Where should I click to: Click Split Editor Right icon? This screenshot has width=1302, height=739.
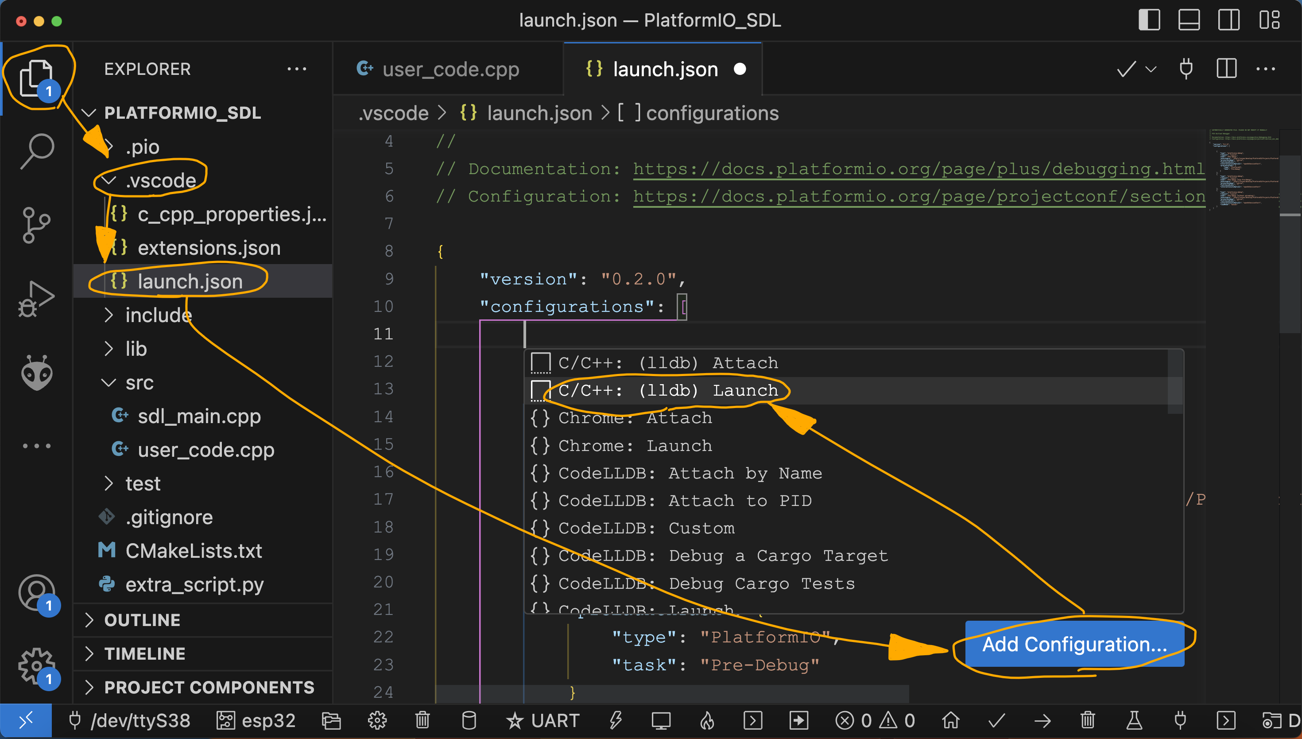[x=1226, y=69]
